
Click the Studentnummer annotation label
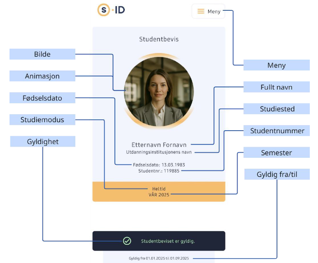[x=277, y=131]
